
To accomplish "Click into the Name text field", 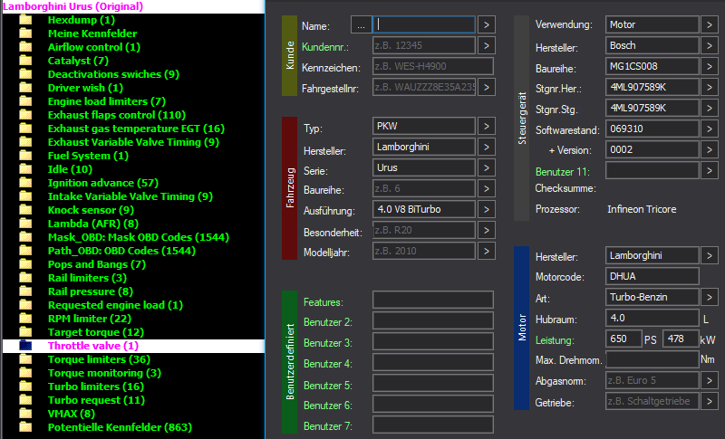I will coord(423,24).
